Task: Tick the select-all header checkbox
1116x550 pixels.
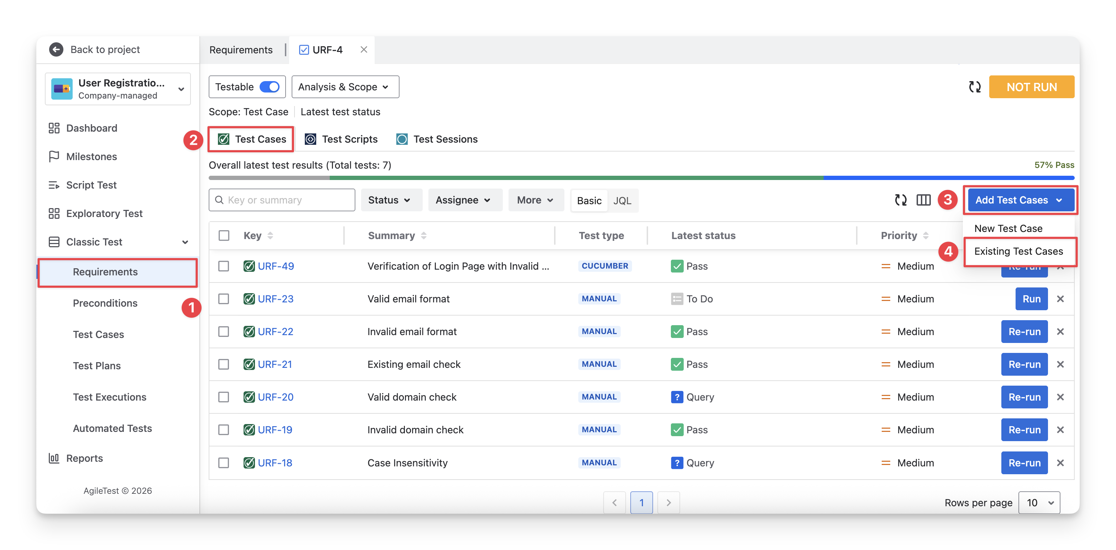Action: pos(224,236)
